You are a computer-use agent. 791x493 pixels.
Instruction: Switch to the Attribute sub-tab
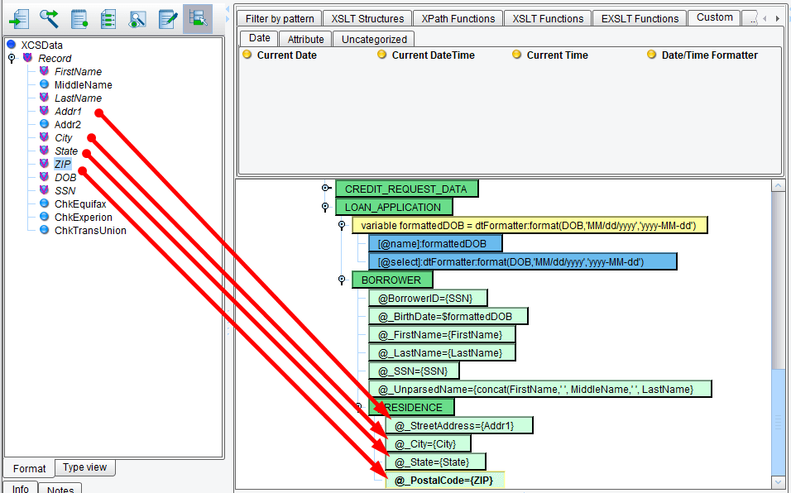tap(305, 40)
